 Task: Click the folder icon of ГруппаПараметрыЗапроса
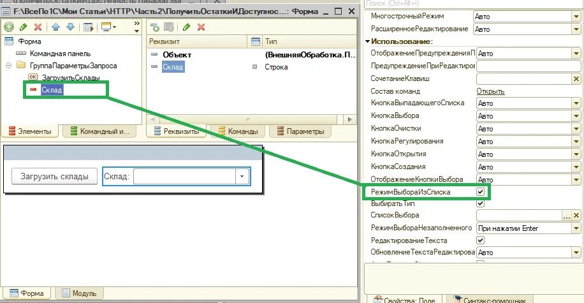pyautogui.click(x=21, y=66)
